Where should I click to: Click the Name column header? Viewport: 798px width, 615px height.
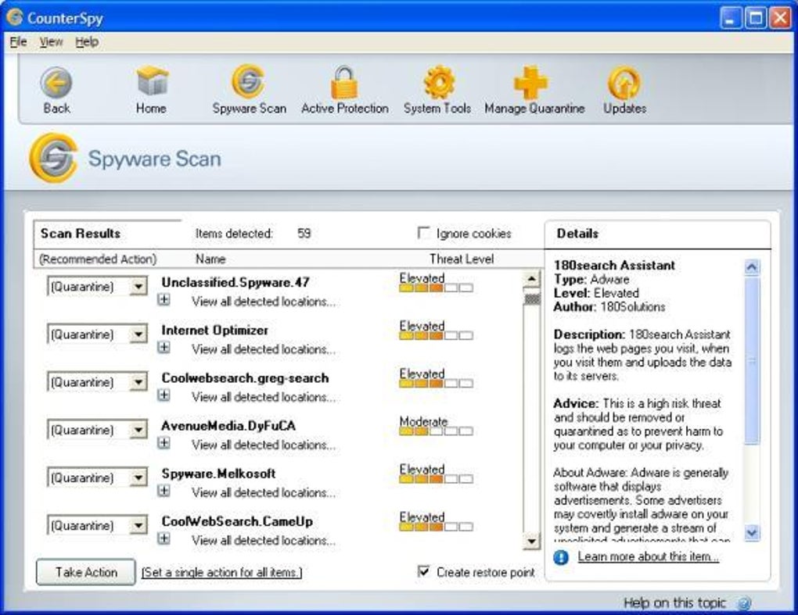point(210,259)
